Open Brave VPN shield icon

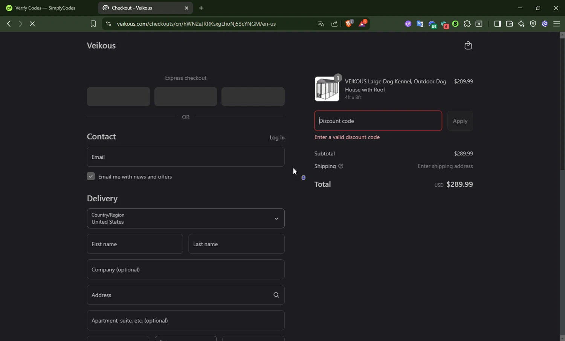533,24
